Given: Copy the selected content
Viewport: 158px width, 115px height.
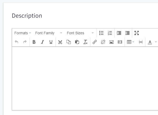Looking at the screenshot, I should pos(69,42).
